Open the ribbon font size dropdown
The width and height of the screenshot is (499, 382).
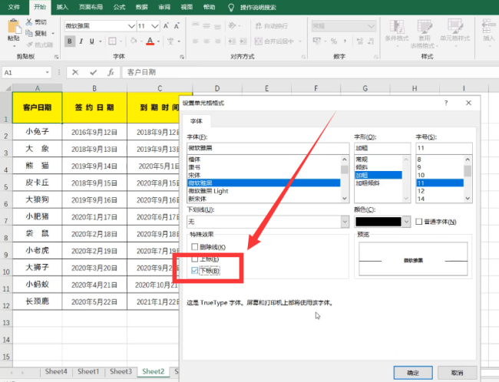click(x=155, y=26)
